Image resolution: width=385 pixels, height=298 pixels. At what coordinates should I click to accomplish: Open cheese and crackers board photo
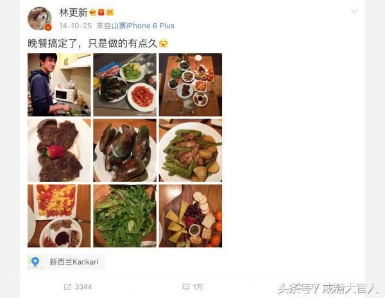191,216
